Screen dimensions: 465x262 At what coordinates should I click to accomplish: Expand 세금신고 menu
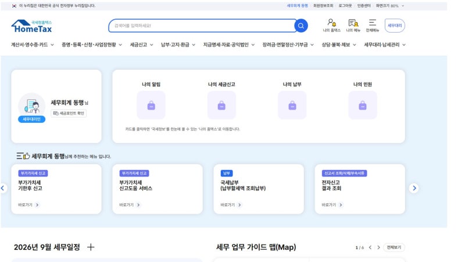(x=141, y=45)
